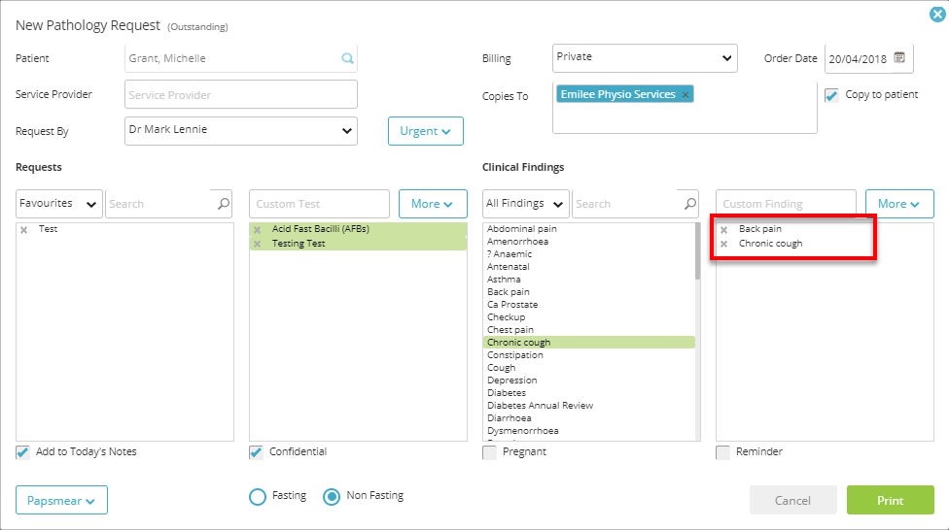Viewport: 949px width, 530px height.
Task: Click the Requests search magnifier icon
Action: [x=224, y=204]
